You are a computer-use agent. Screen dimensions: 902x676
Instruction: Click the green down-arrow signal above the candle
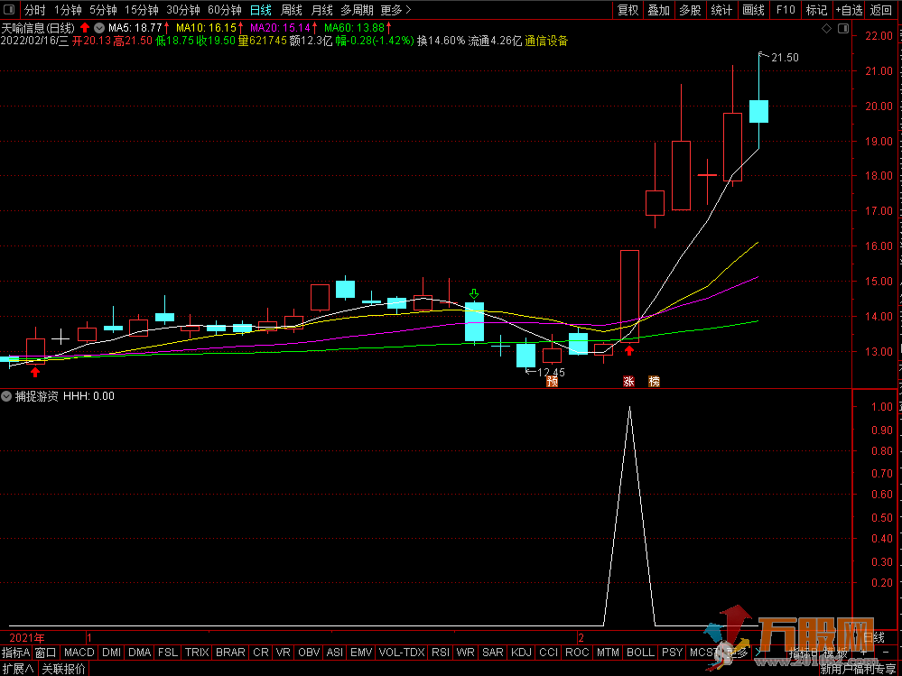click(x=474, y=293)
